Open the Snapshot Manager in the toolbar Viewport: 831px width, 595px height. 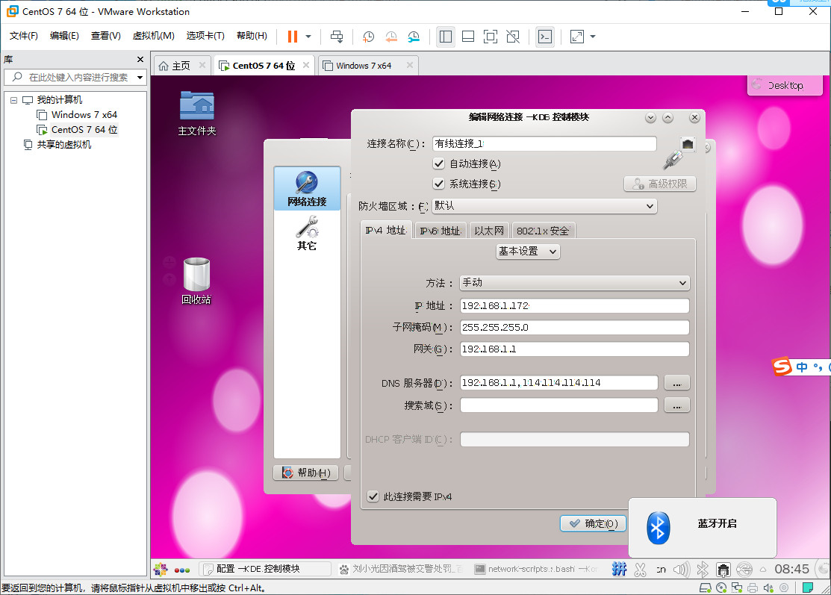point(414,37)
